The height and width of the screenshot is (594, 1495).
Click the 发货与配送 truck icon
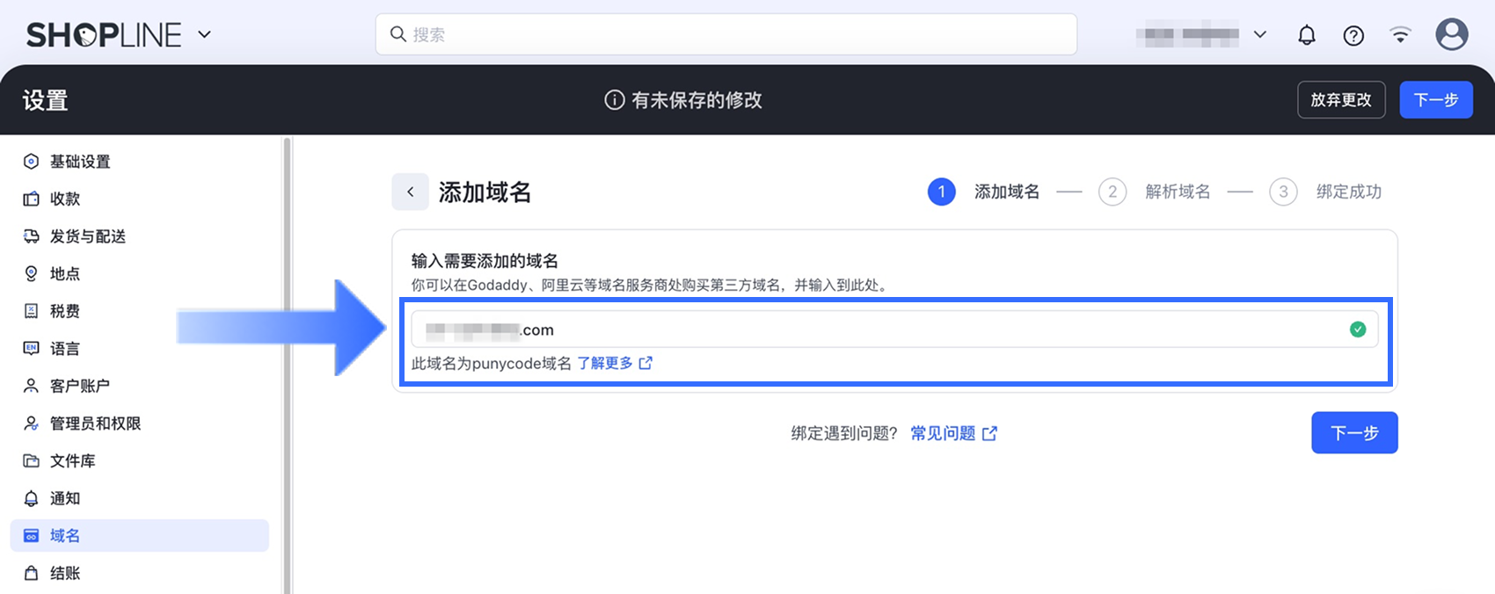click(x=32, y=236)
